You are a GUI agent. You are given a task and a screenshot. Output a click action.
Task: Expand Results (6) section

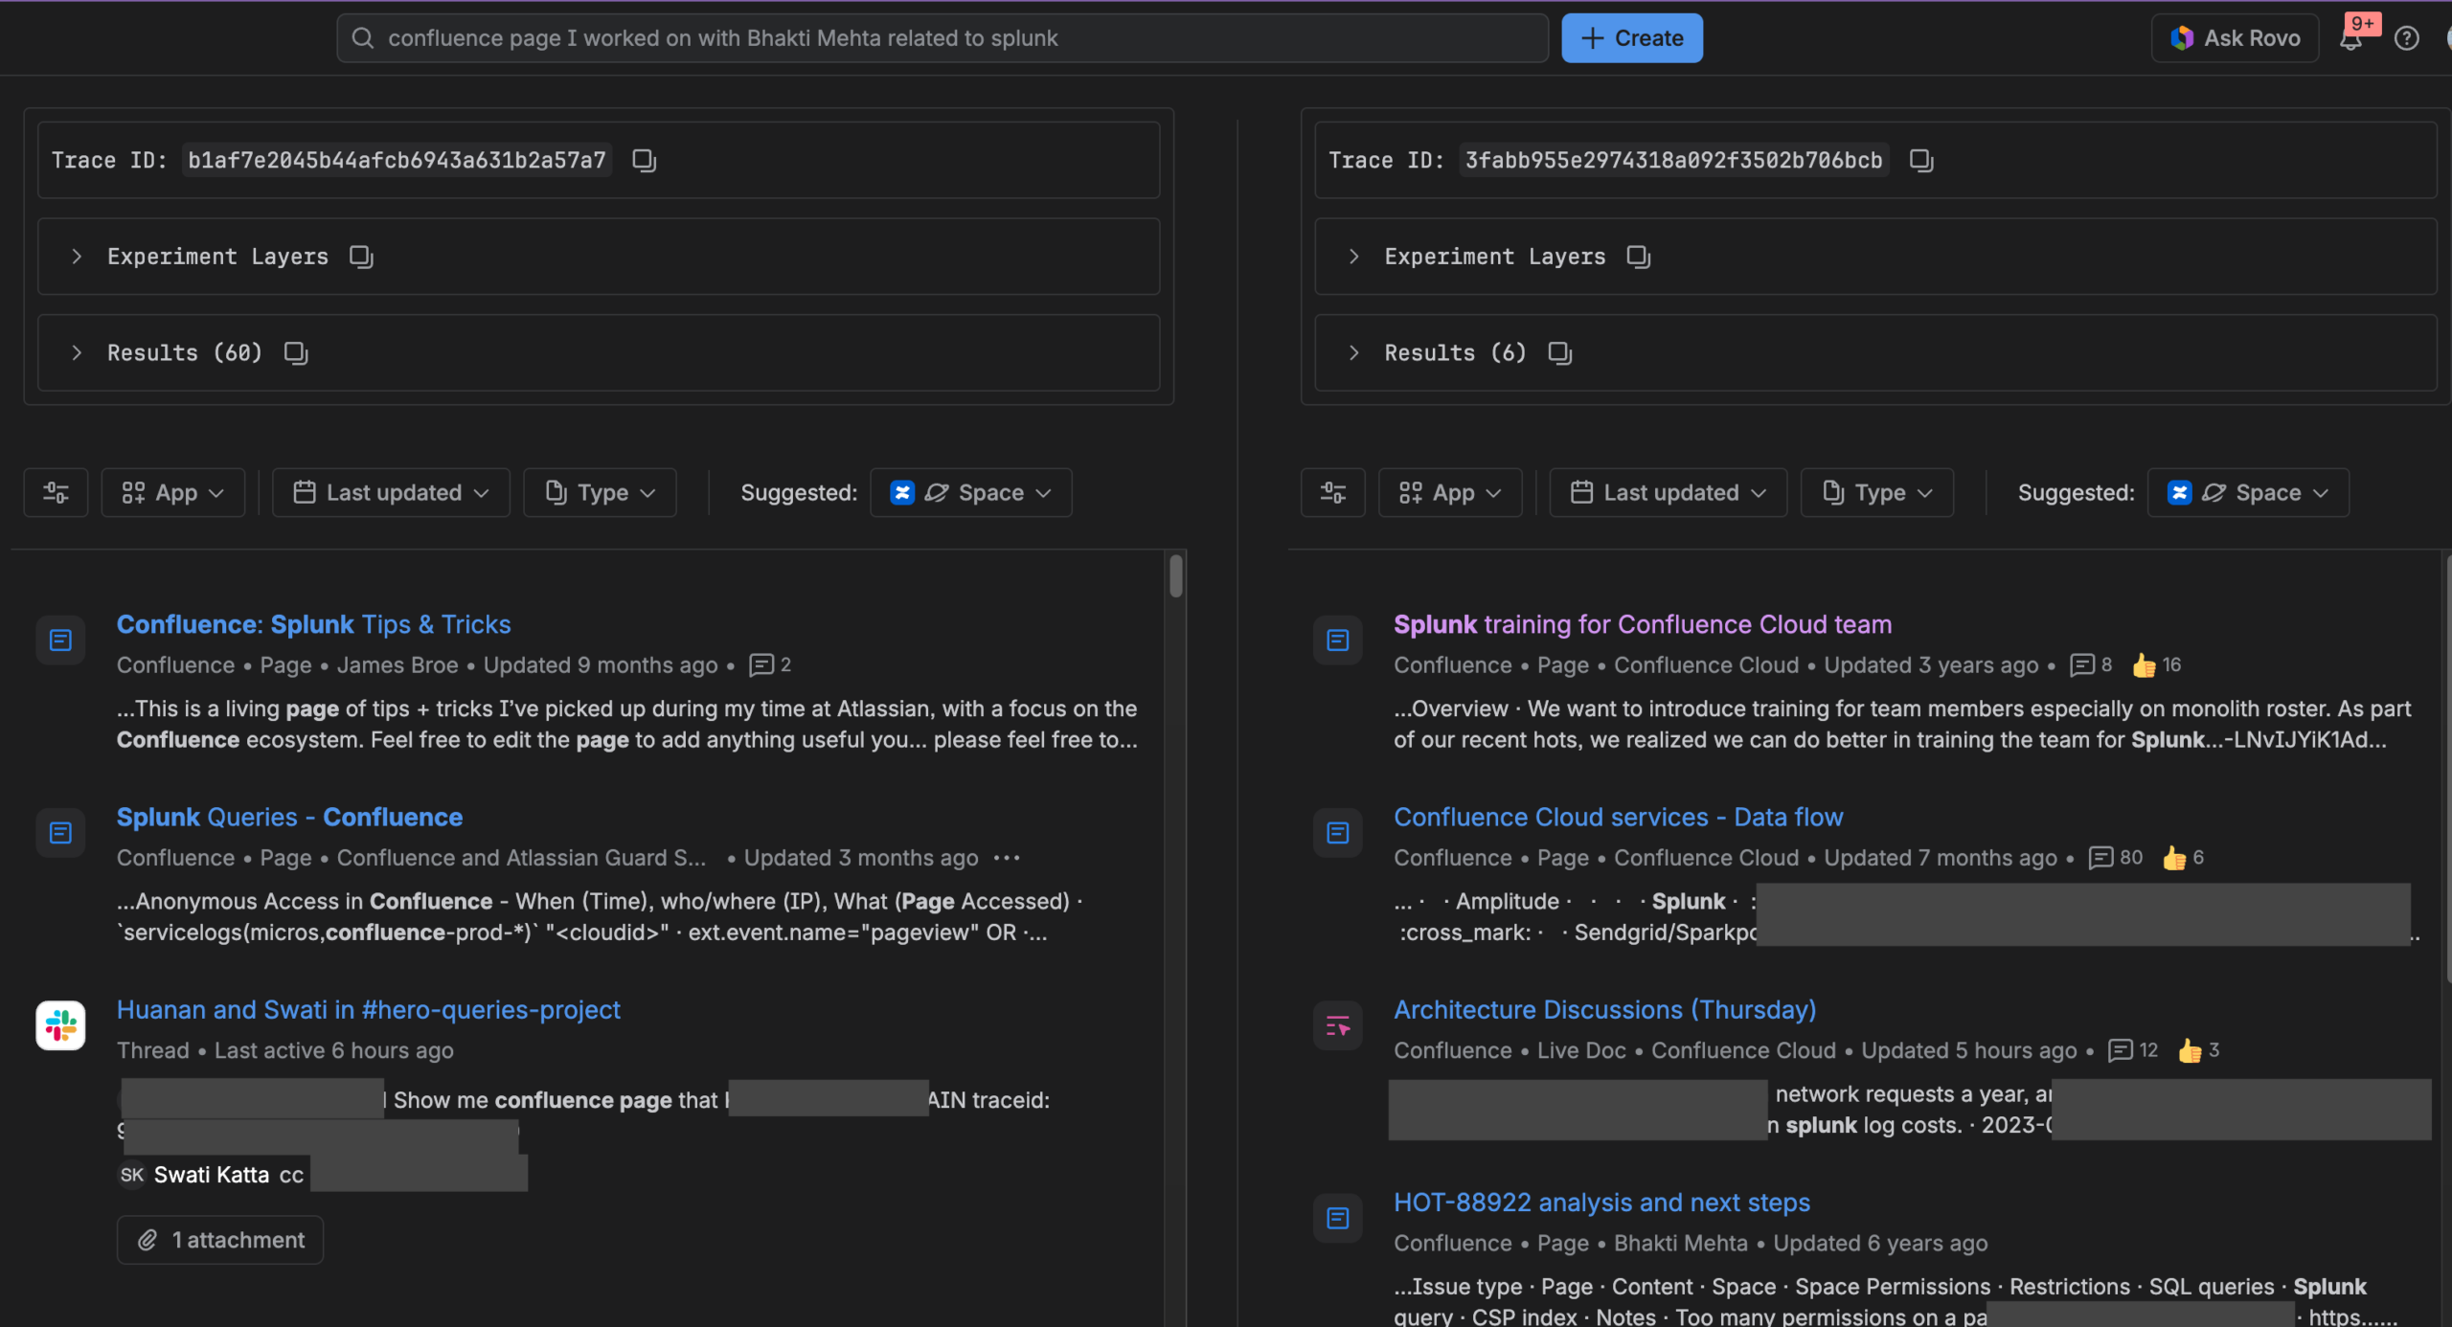click(1353, 353)
